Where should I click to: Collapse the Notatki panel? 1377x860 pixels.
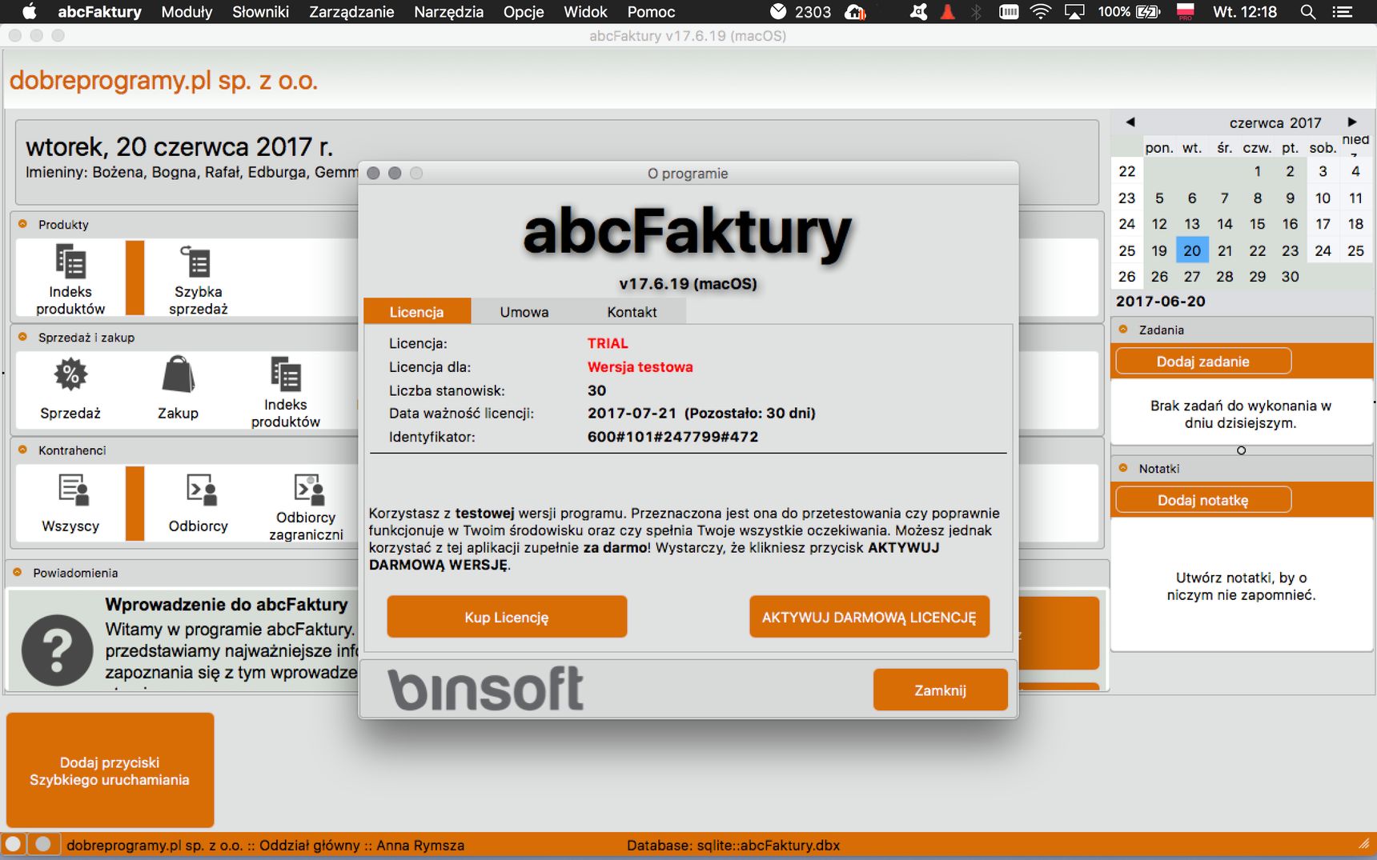(1123, 468)
